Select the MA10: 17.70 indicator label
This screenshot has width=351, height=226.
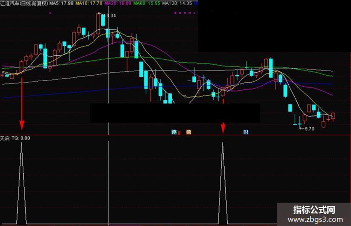coord(89,3)
